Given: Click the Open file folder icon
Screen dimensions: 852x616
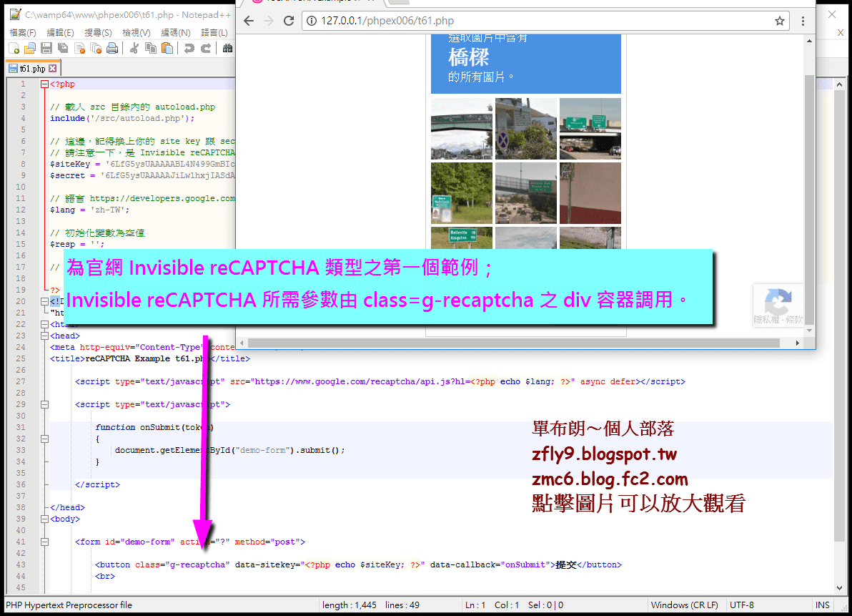Looking at the screenshot, I should (x=30, y=49).
